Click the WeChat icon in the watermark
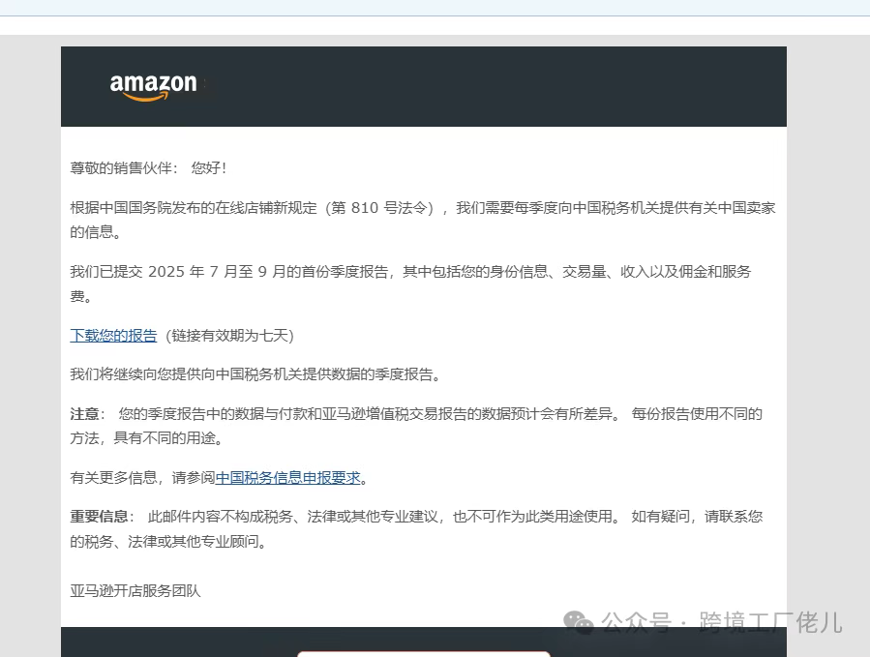870x657 pixels. pyautogui.click(x=579, y=622)
